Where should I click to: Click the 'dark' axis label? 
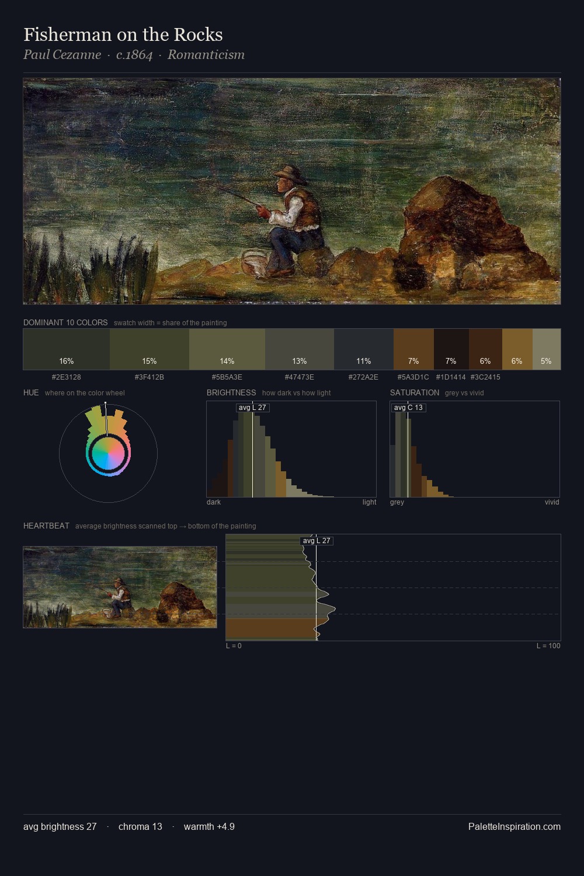pyautogui.click(x=214, y=502)
